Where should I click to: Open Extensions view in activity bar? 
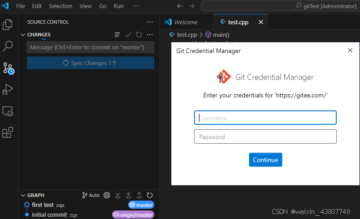tap(8, 132)
